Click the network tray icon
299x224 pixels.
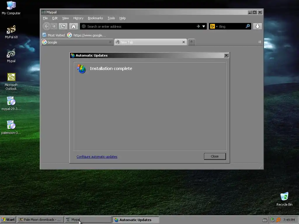(273, 220)
